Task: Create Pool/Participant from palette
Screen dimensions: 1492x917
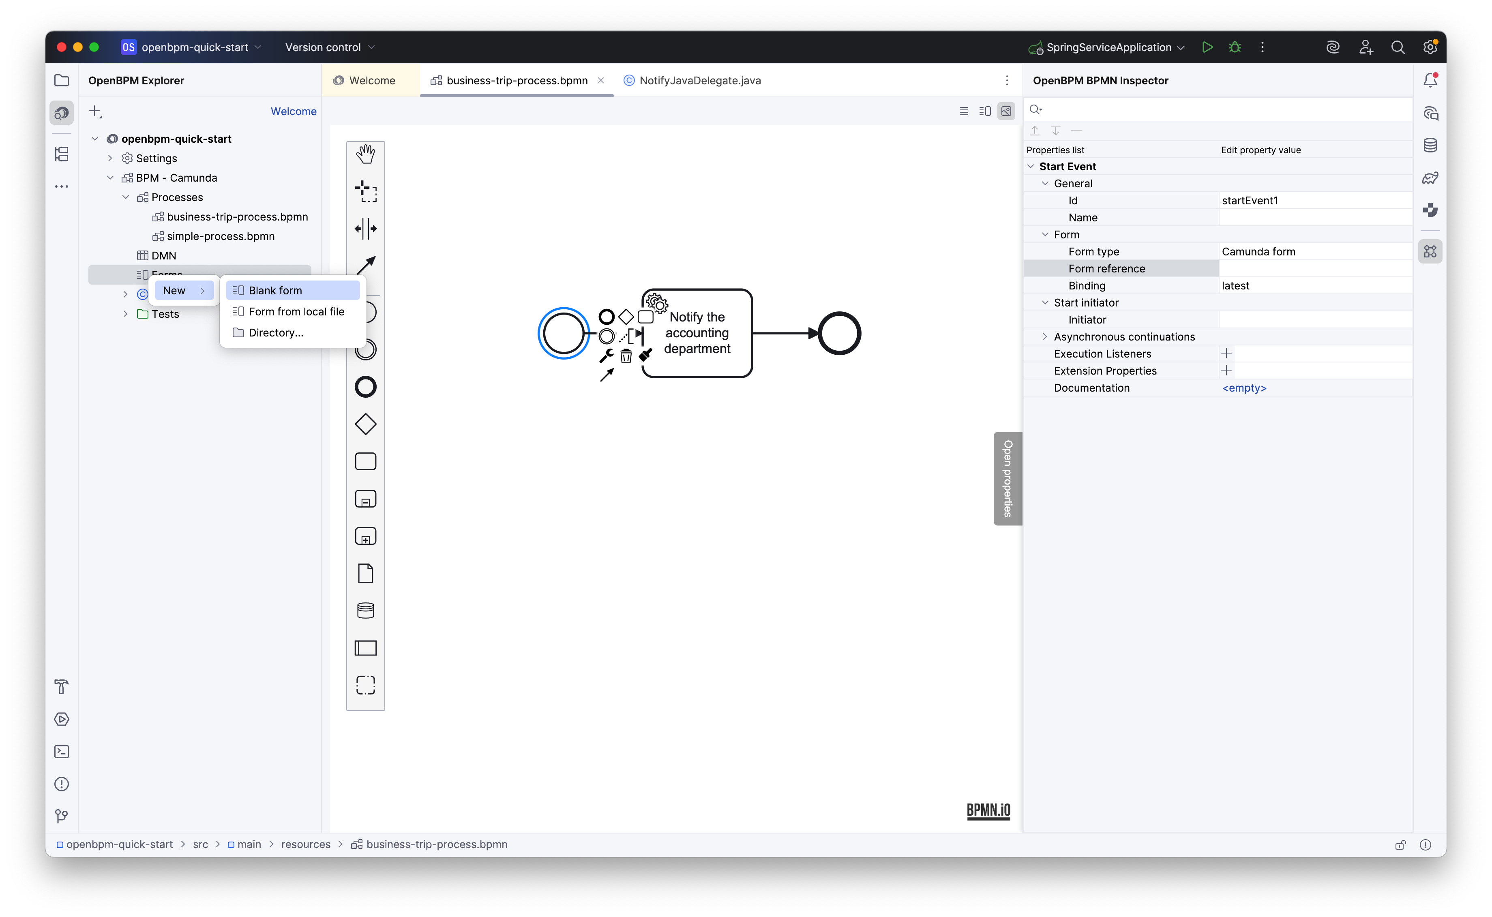Action: (365, 648)
